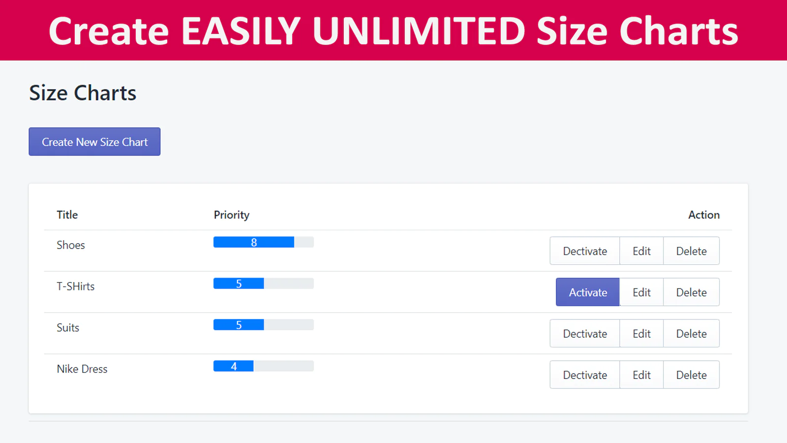Remove the Suits chart with Delete

tap(691, 334)
